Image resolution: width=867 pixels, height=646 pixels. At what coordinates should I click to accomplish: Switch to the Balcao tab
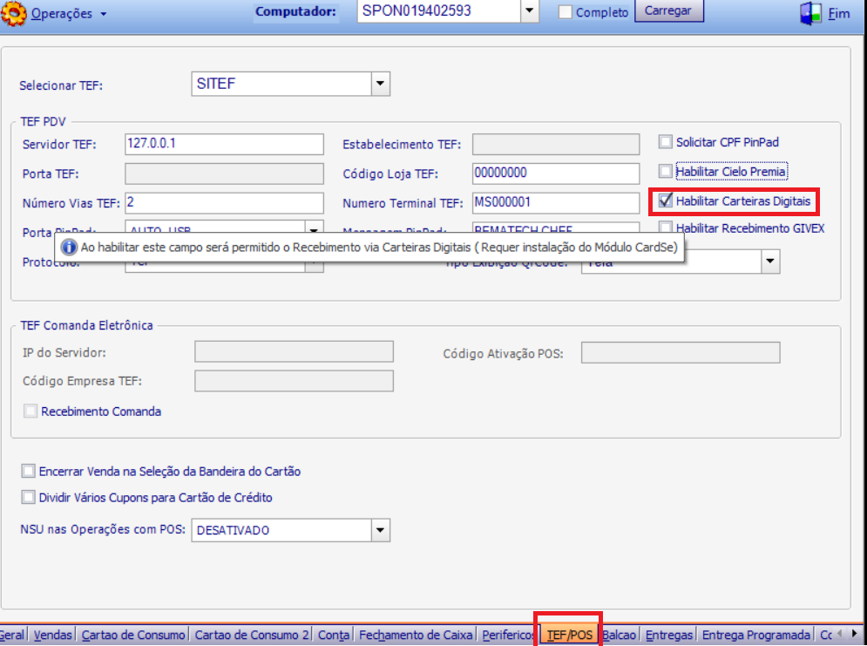click(620, 635)
